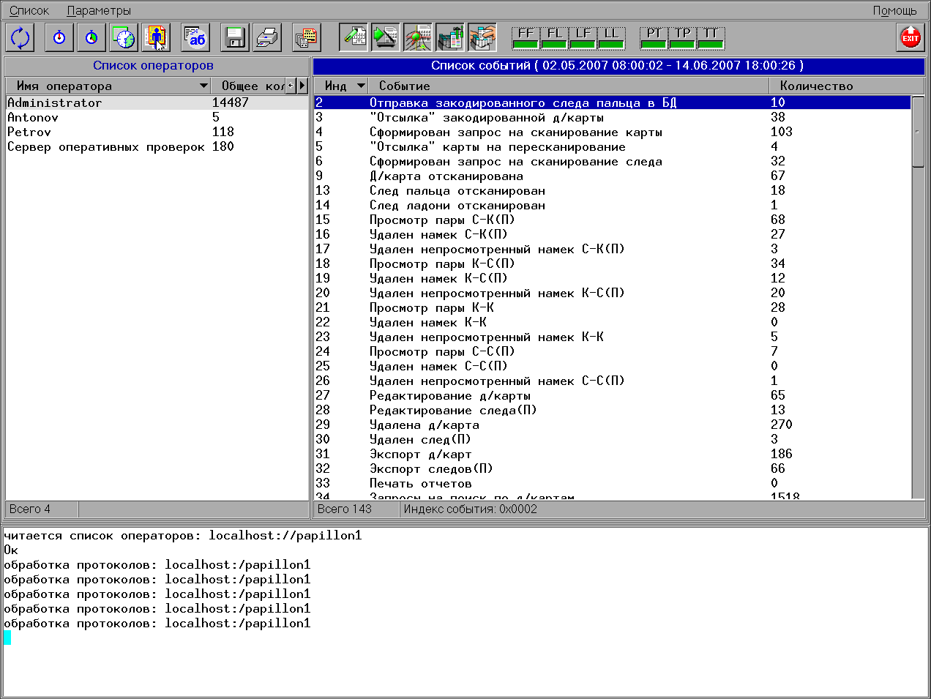
Task: Click the printer toolbar icon
Action: (267, 37)
